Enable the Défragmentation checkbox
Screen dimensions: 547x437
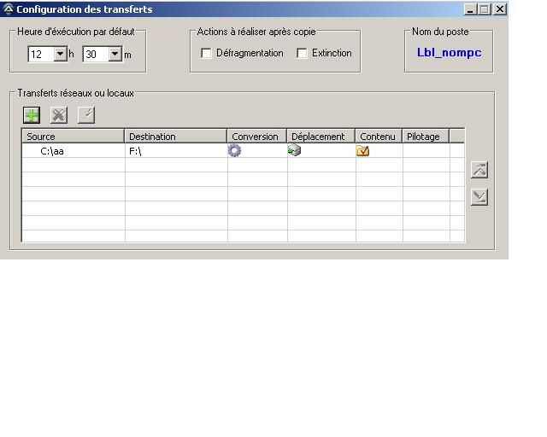[x=206, y=53]
